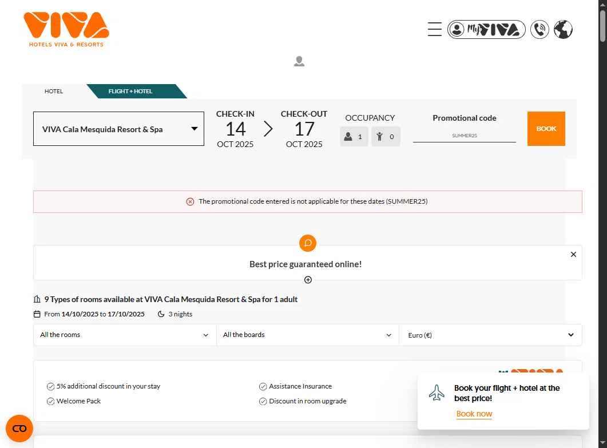
Task: Open the All the rooms filter dropdown
Action: (125, 335)
